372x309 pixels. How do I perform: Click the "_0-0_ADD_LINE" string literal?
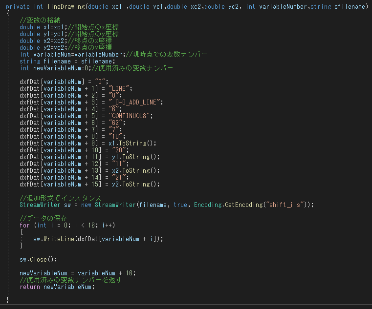click(x=134, y=102)
